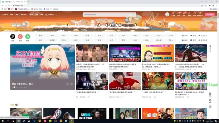Open the DOTA十大歌曲 video thumbnail
The height and width of the screenshot is (123, 219).
pyautogui.click(x=125, y=53)
